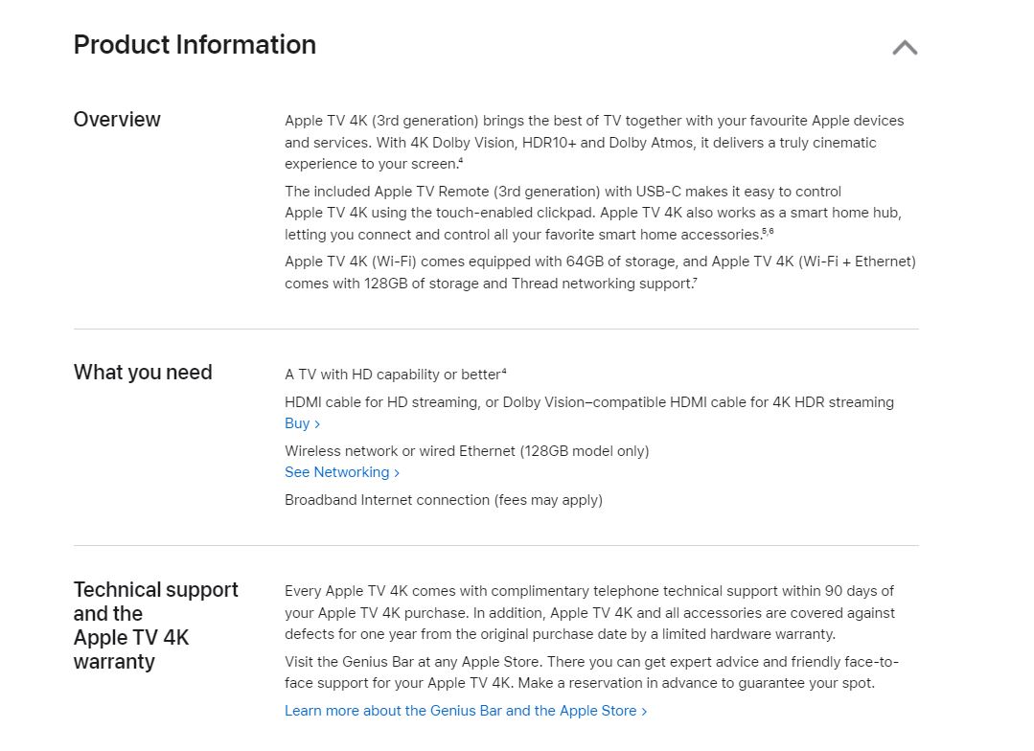Click footnote 4 after 'HD capability or better'
This screenshot has width=1034, height=751.
coord(504,372)
